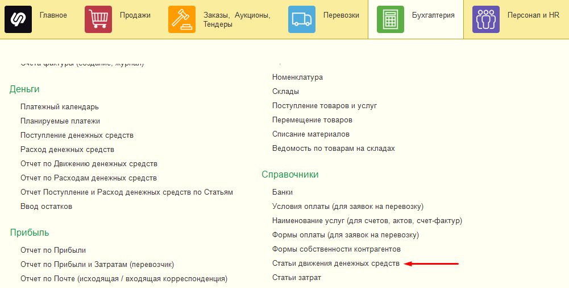
Task: Select the Бухгалтерия section label
Action: point(433,15)
